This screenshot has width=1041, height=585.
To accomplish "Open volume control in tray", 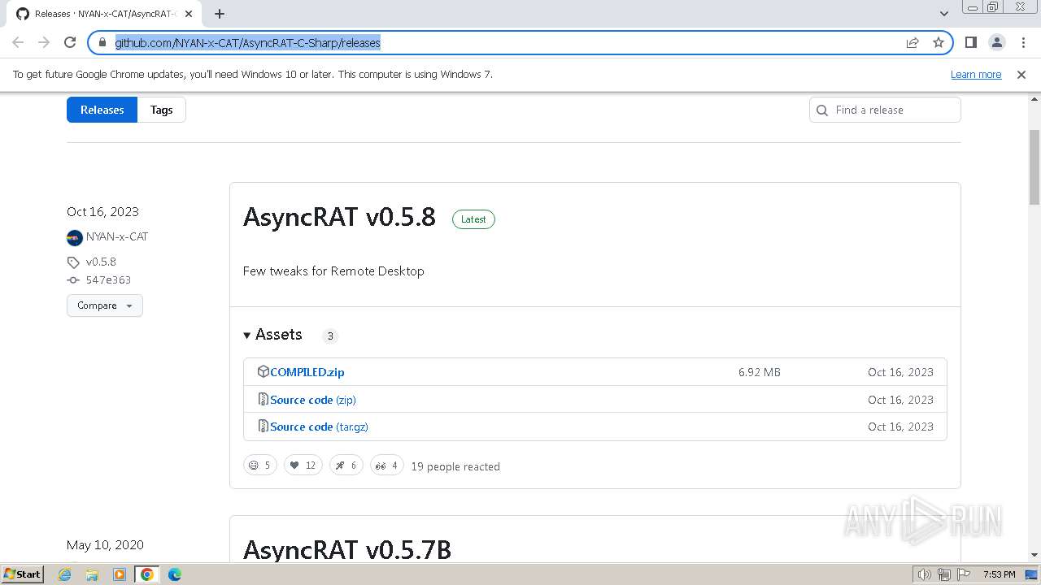I will click(x=925, y=574).
